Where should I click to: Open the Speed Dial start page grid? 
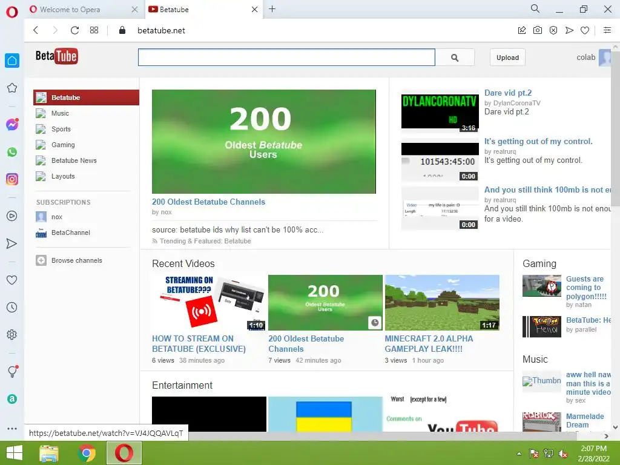tap(94, 30)
